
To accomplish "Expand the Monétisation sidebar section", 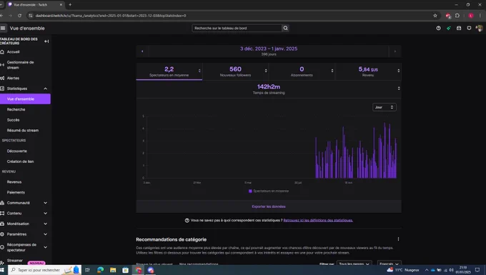I will (46, 224).
